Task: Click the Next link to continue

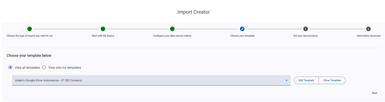Action: 374,93
